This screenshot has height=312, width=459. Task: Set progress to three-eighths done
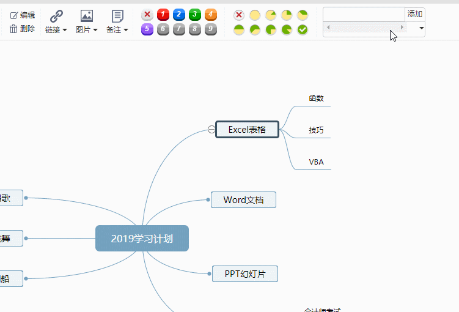[x=303, y=15]
